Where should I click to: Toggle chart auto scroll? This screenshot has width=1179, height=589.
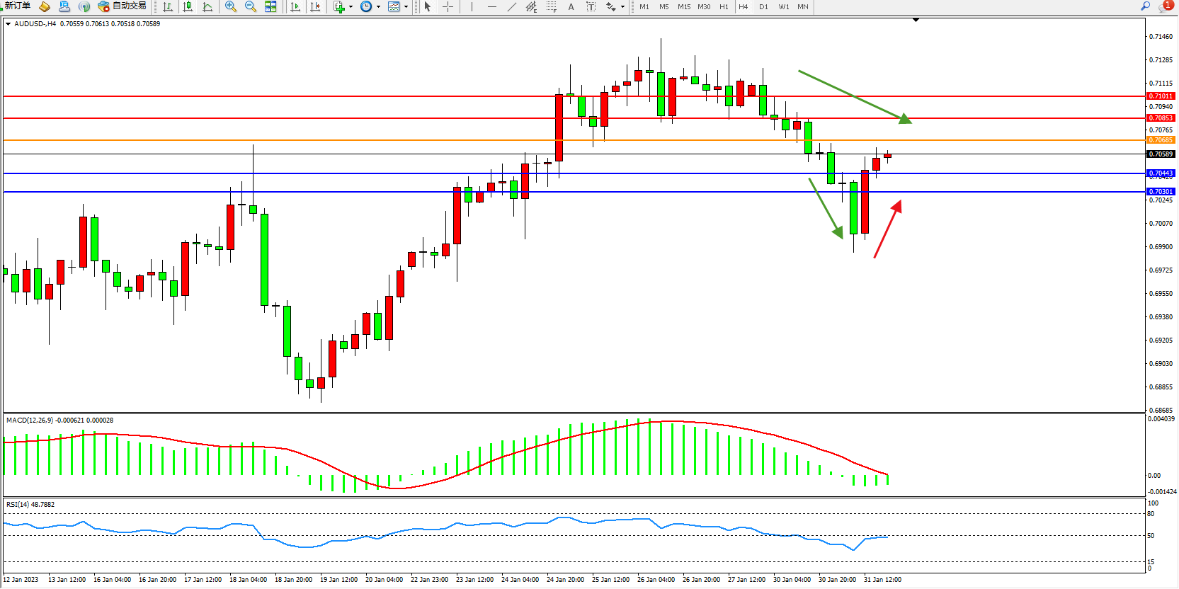click(x=295, y=6)
